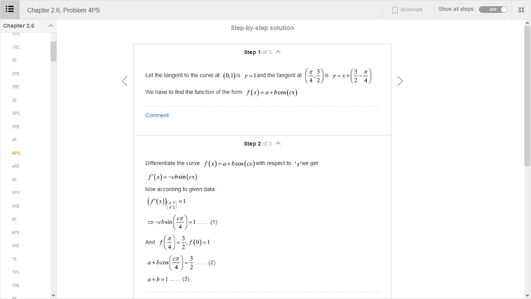This screenshot has height=299, width=531.
Task: Open the table of contents menu icon
Action: (10, 9)
